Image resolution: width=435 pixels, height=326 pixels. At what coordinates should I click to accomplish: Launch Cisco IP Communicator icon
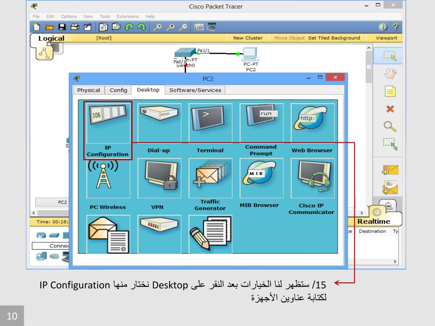pos(312,178)
